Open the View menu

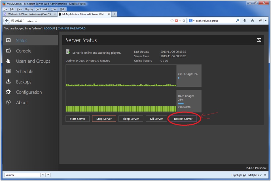[x=20, y=9]
